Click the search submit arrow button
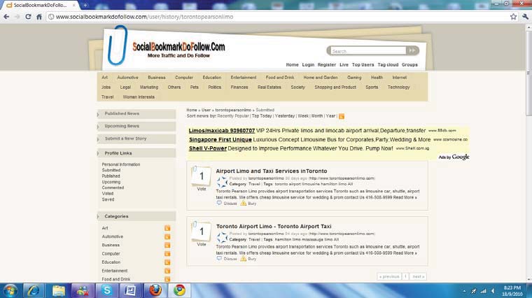This screenshot has height=298, width=532. (x=412, y=51)
